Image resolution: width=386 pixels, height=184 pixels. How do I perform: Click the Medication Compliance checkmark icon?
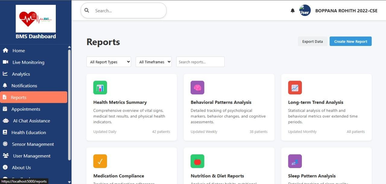[x=100, y=161]
